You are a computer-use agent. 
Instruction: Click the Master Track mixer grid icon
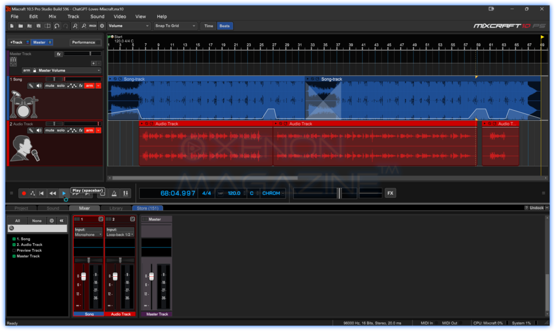[13, 62]
